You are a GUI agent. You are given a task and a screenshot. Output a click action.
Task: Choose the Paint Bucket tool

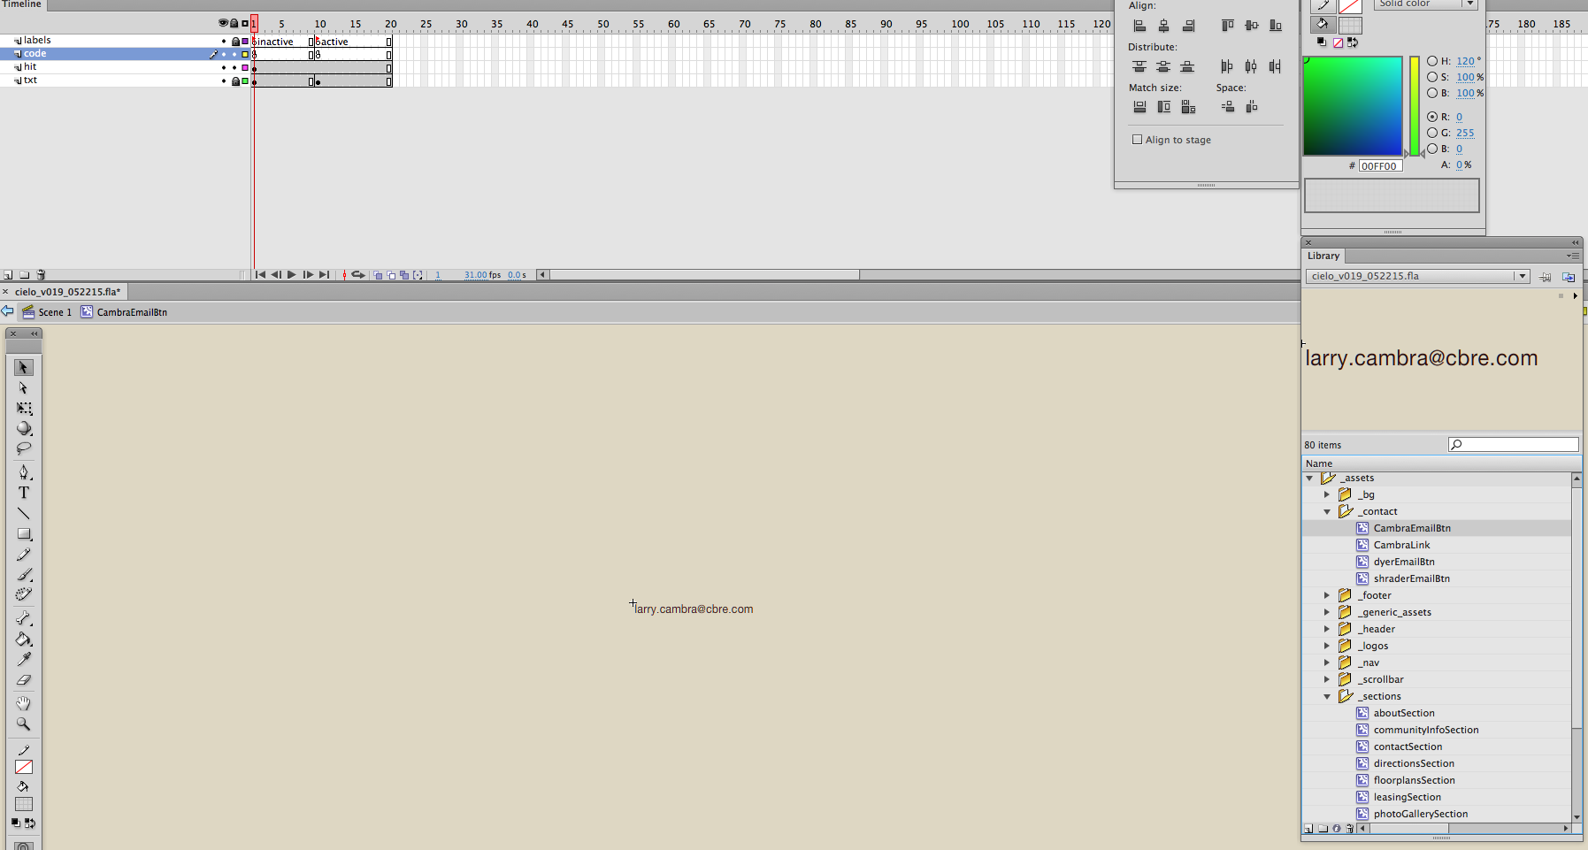tap(24, 639)
